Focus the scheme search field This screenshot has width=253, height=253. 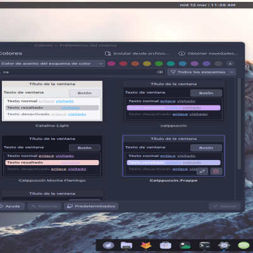pos(82,72)
